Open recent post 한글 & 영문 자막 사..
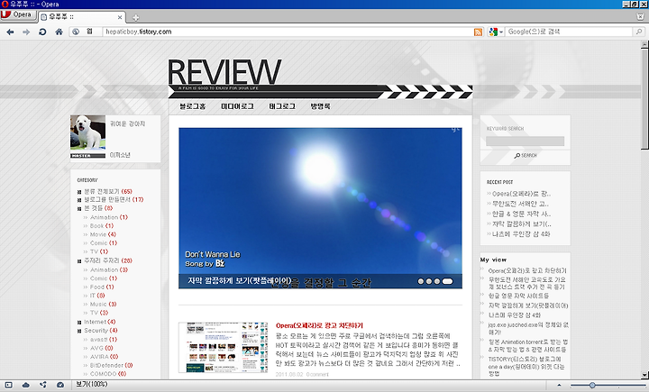 [521, 214]
